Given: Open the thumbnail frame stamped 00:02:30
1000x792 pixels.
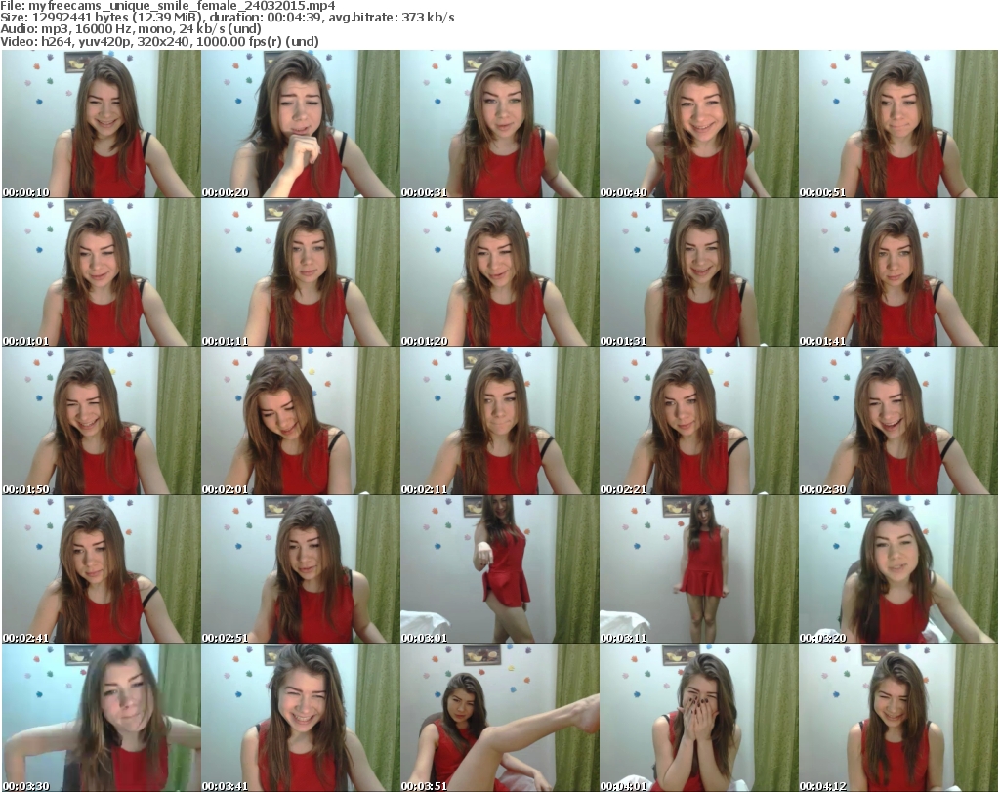Looking at the screenshot, I should [x=898, y=421].
